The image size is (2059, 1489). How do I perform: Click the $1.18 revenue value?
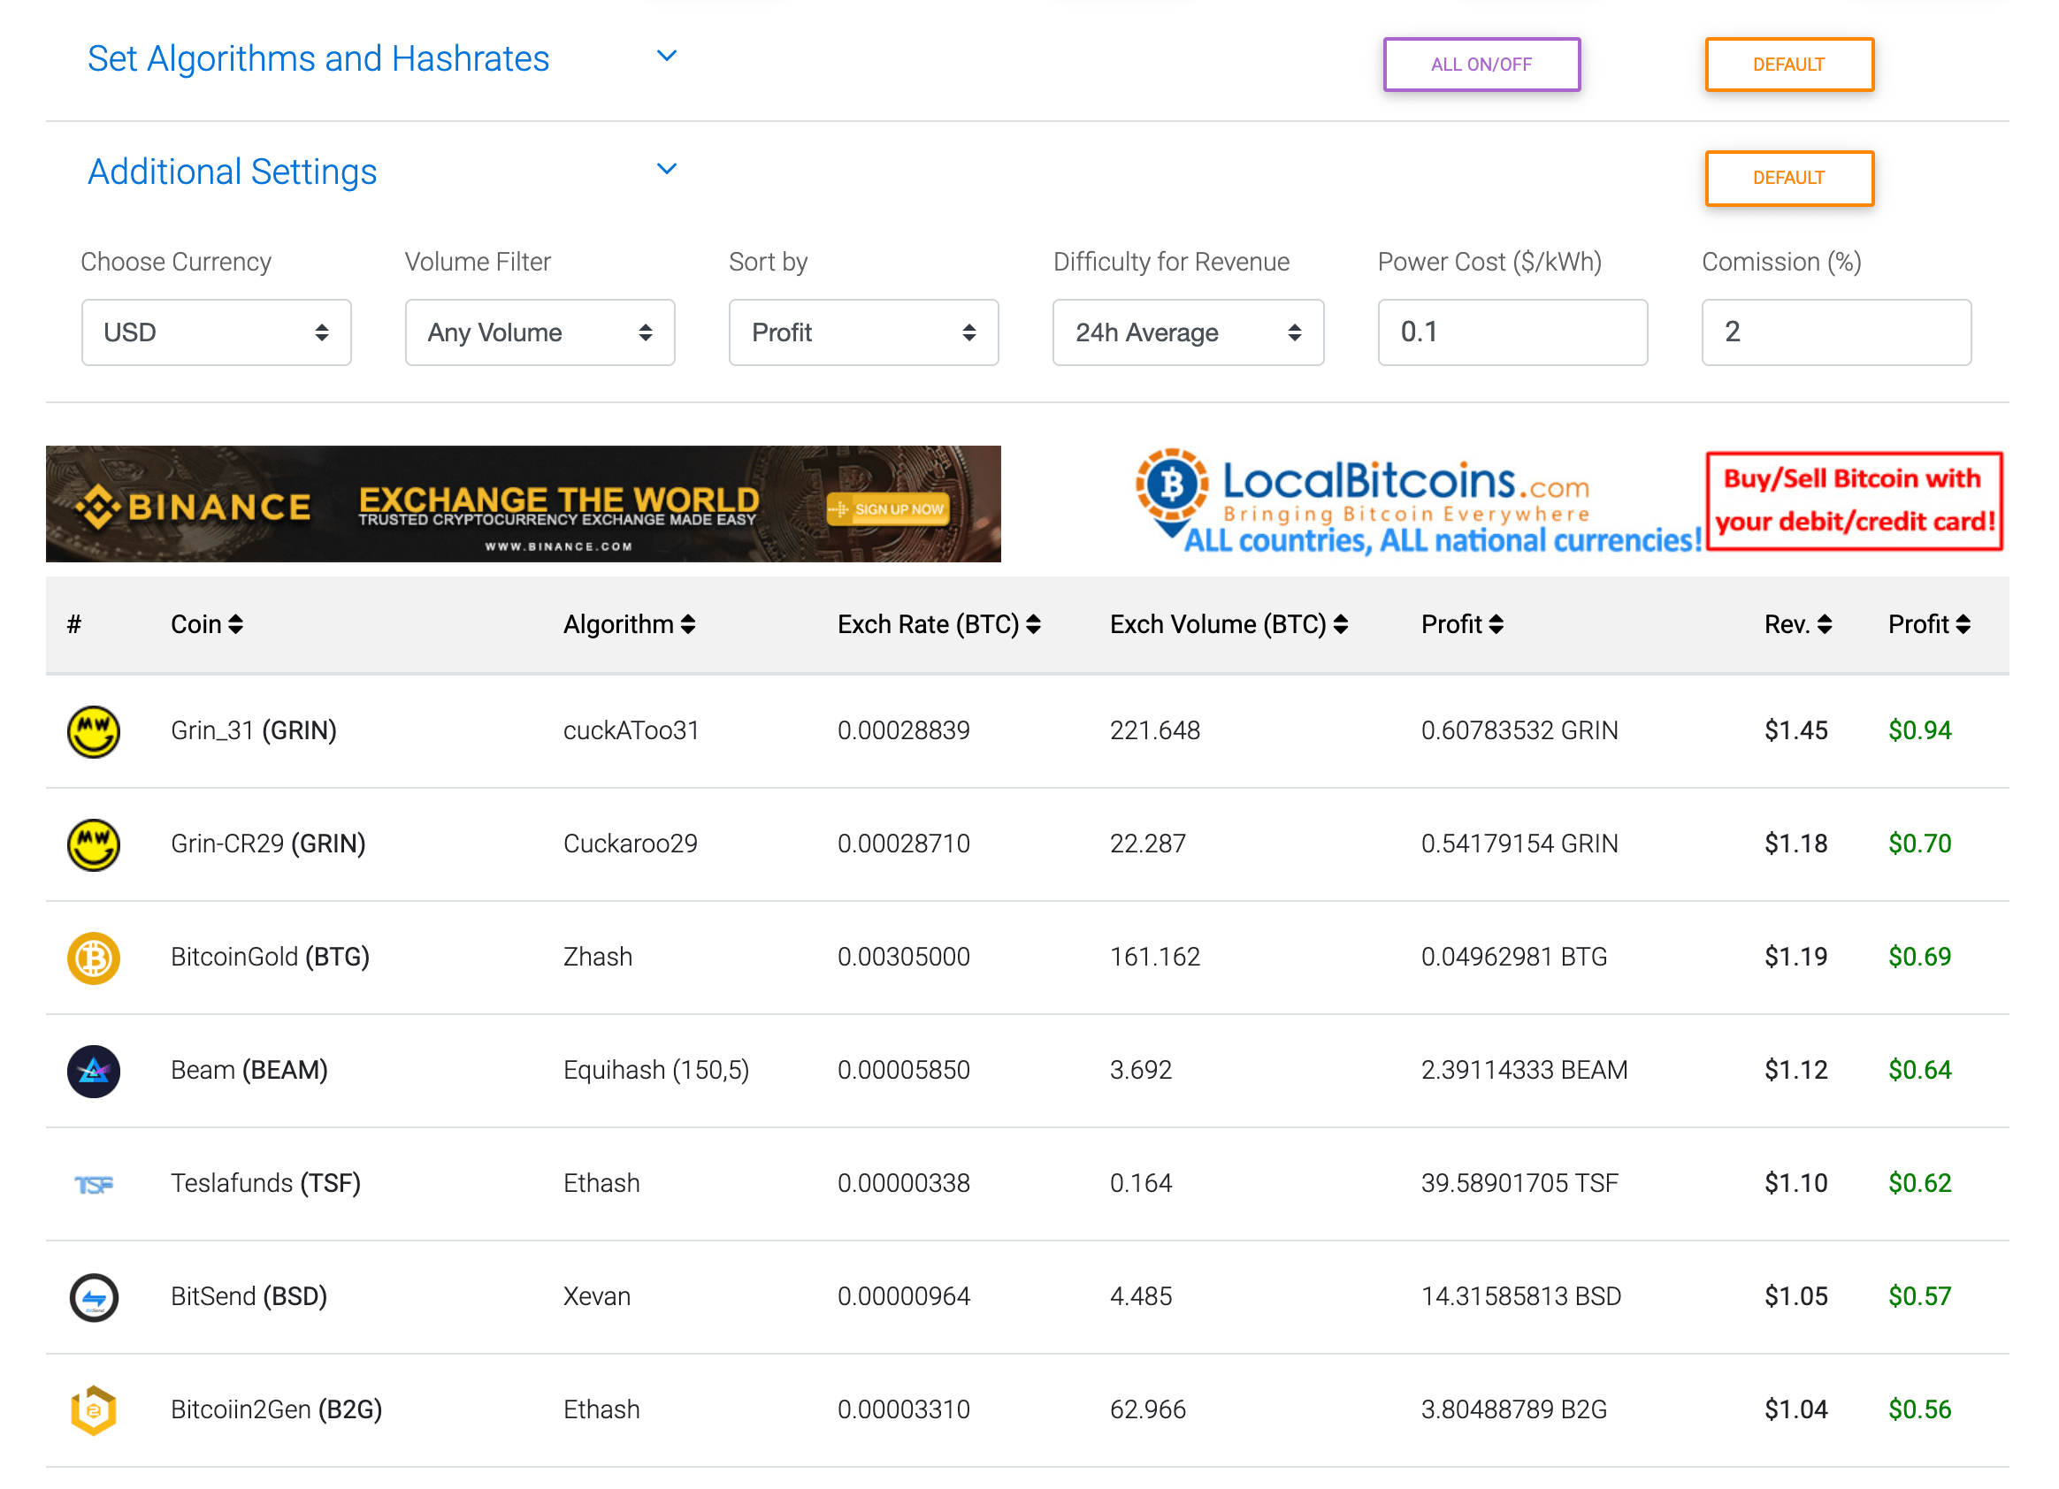[x=1796, y=844]
